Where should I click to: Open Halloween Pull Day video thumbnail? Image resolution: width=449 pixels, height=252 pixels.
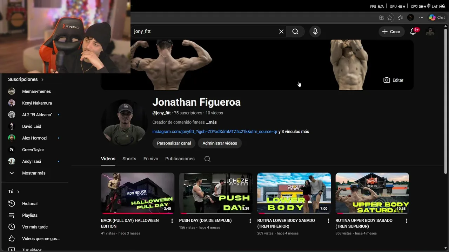pyautogui.click(x=138, y=193)
